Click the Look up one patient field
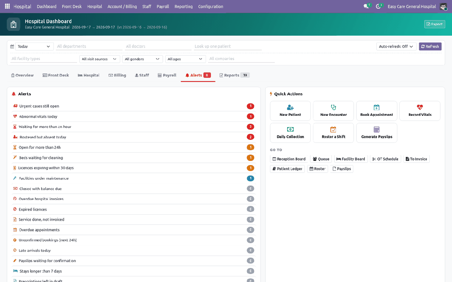 coord(228,47)
